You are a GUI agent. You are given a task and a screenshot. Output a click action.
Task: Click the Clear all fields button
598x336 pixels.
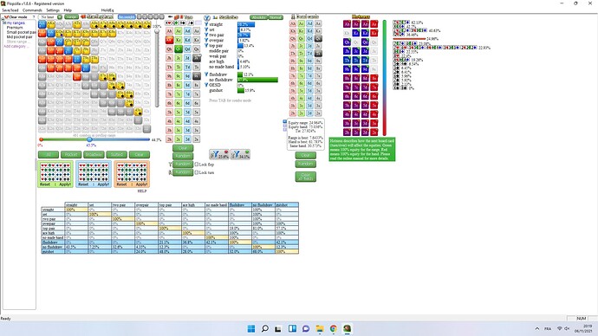pyautogui.click(x=305, y=177)
